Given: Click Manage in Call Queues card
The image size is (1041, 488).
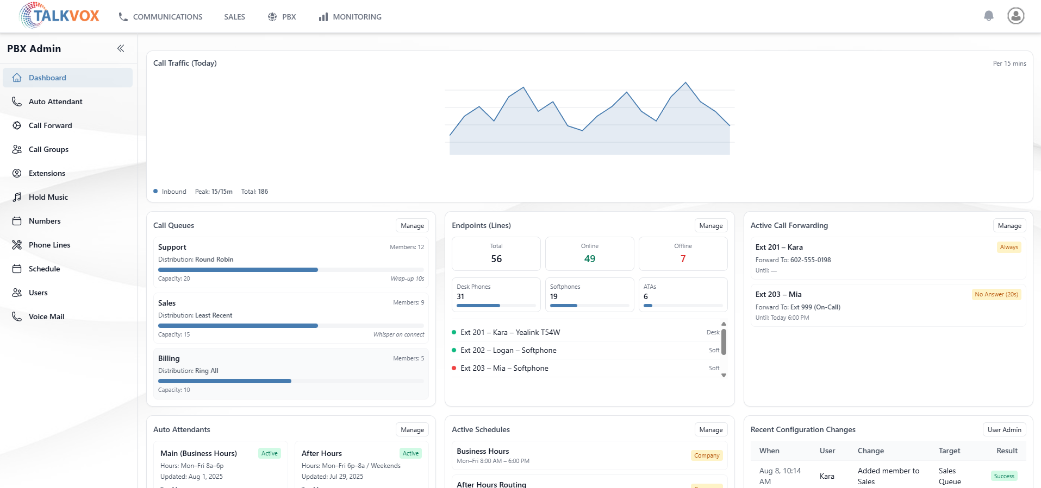Looking at the screenshot, I should 412,226.
